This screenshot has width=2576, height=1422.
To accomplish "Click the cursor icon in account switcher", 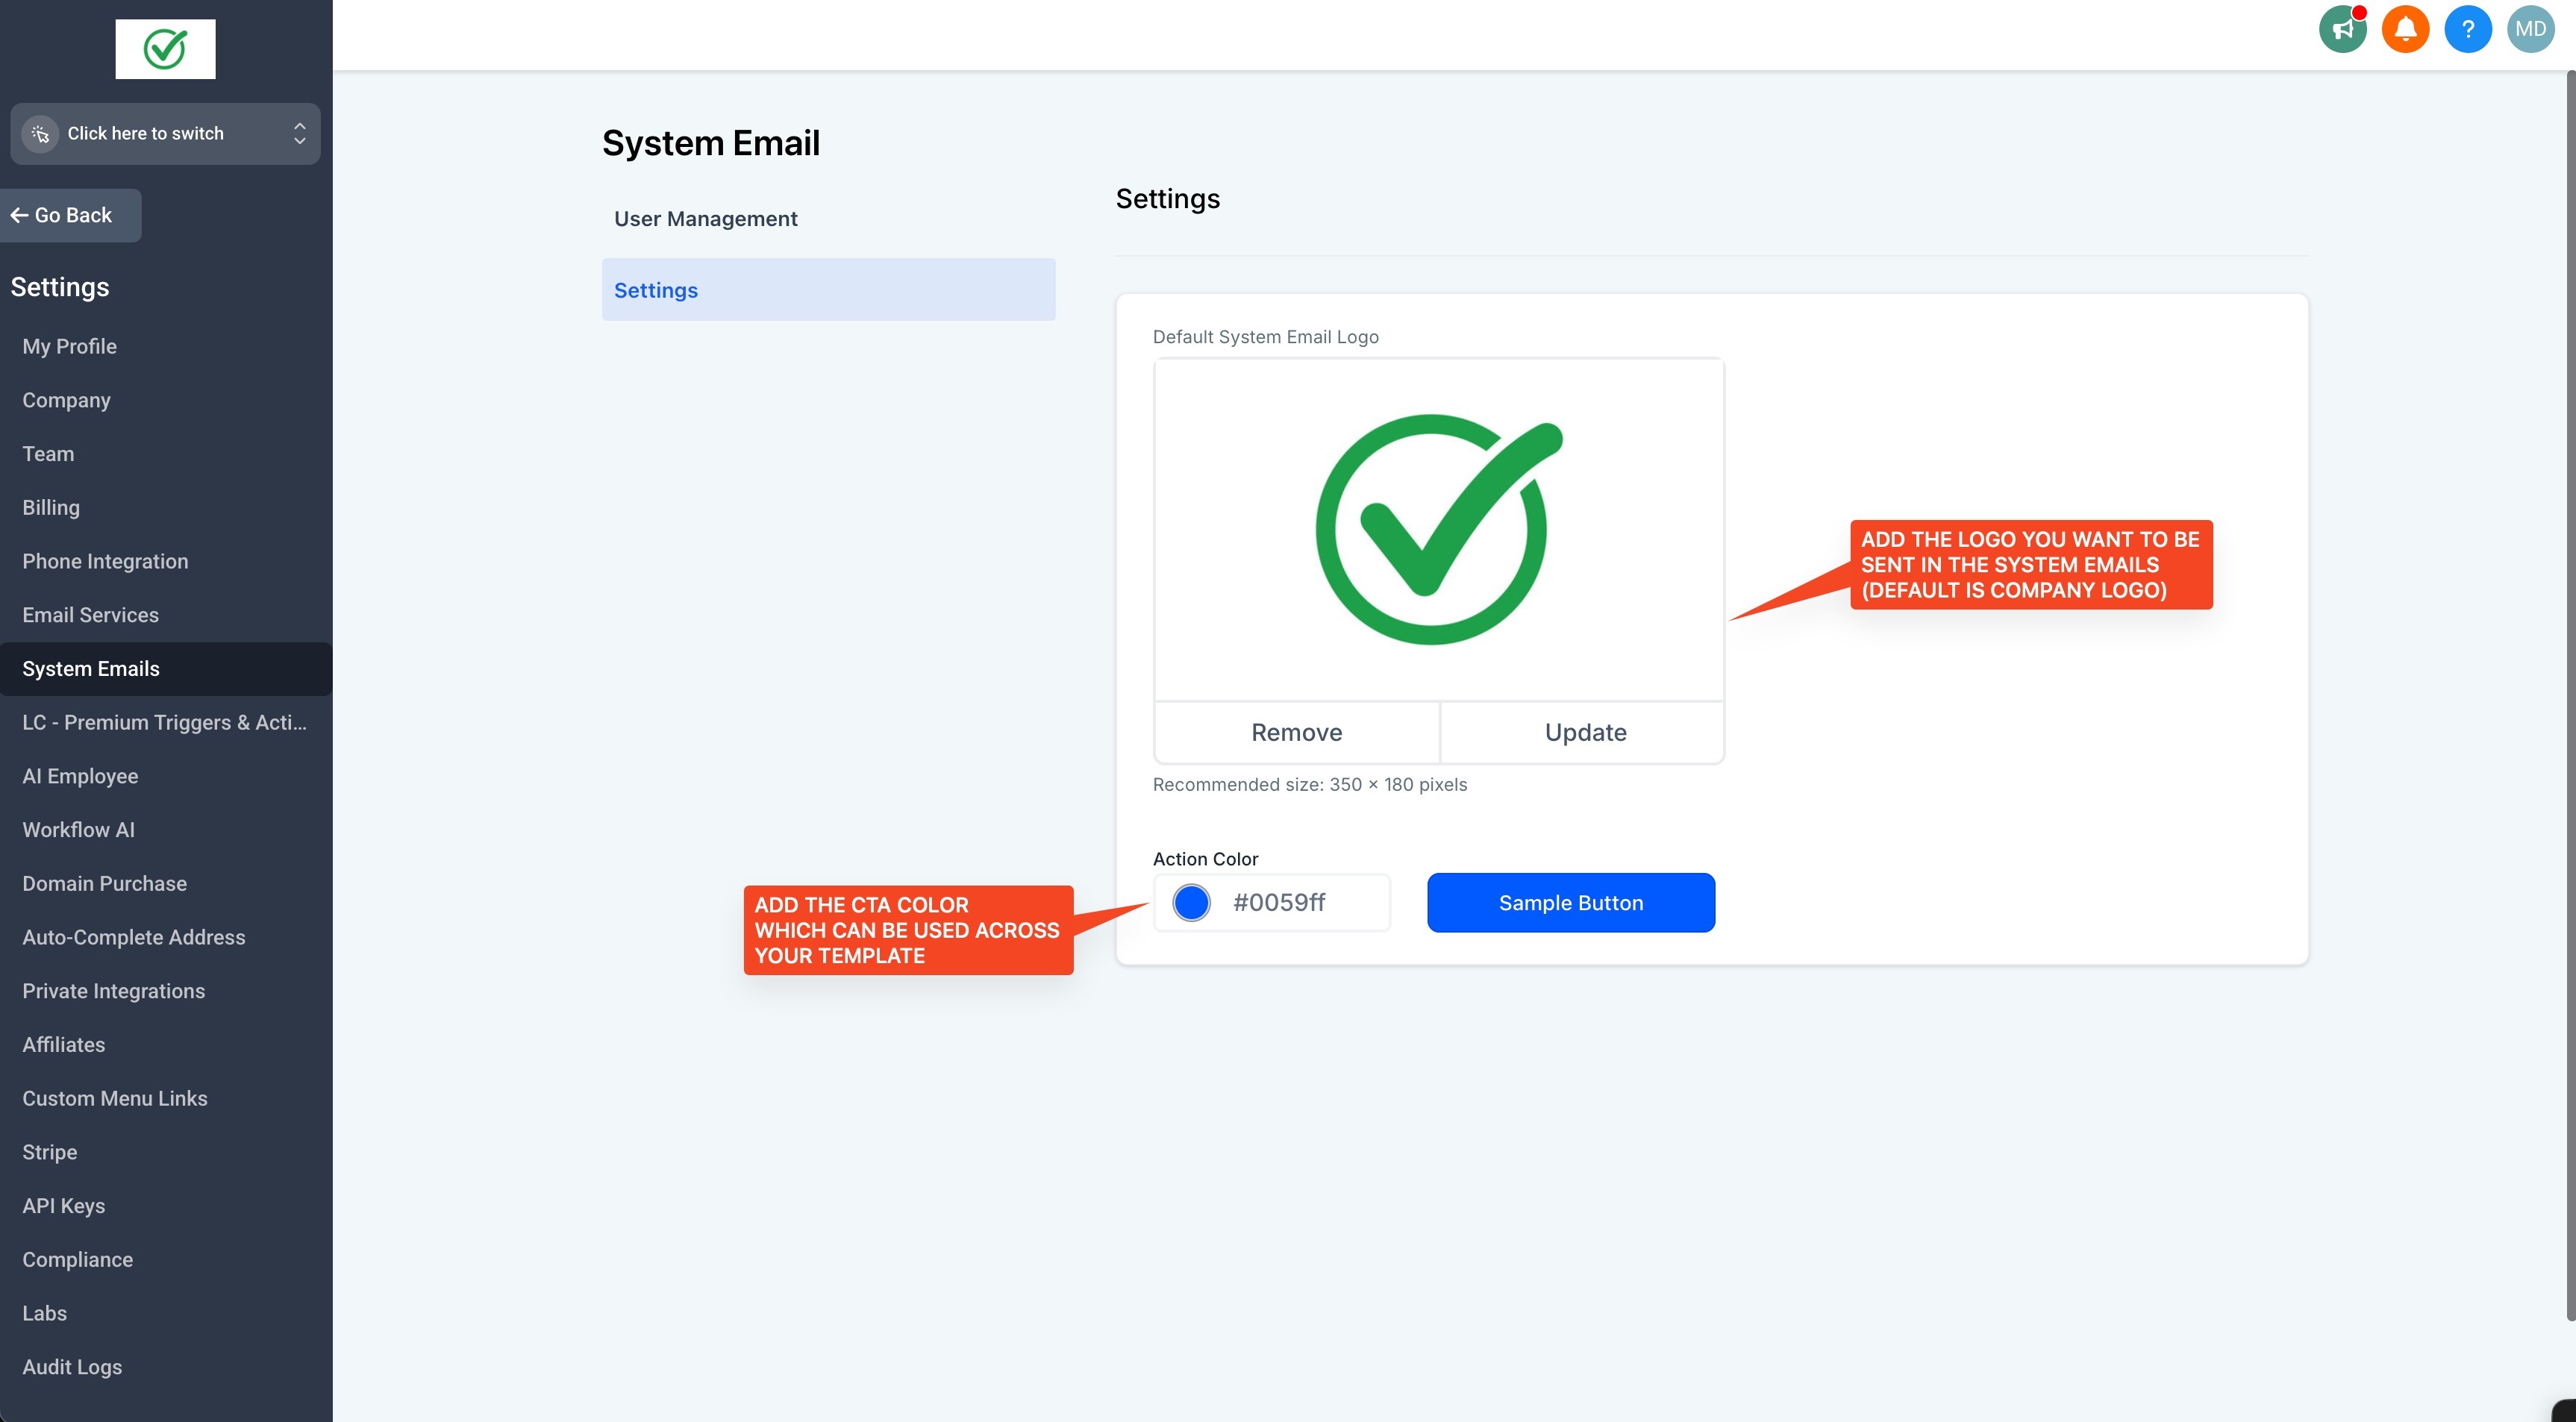I will (x=41, y=134).
